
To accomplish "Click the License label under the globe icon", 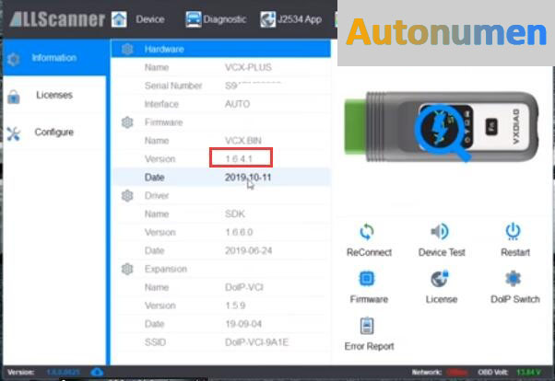I will click(x=442, y=299).
